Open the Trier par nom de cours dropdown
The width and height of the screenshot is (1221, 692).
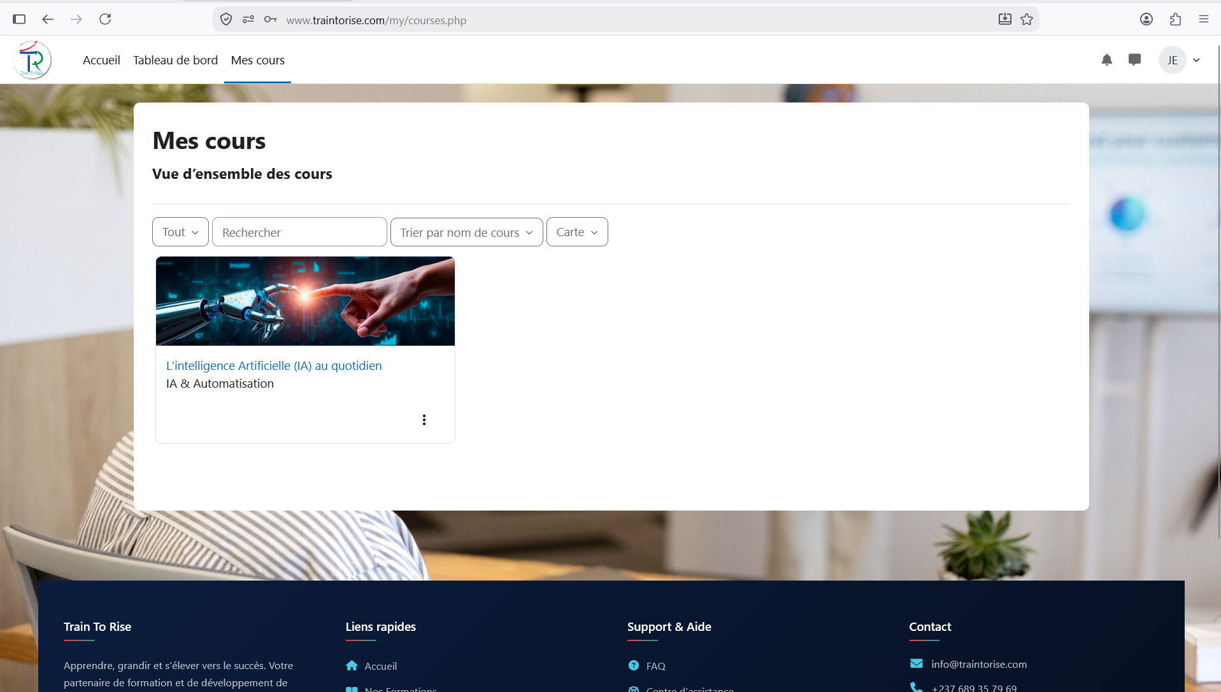pyautogui.click(x=467, y=232)
